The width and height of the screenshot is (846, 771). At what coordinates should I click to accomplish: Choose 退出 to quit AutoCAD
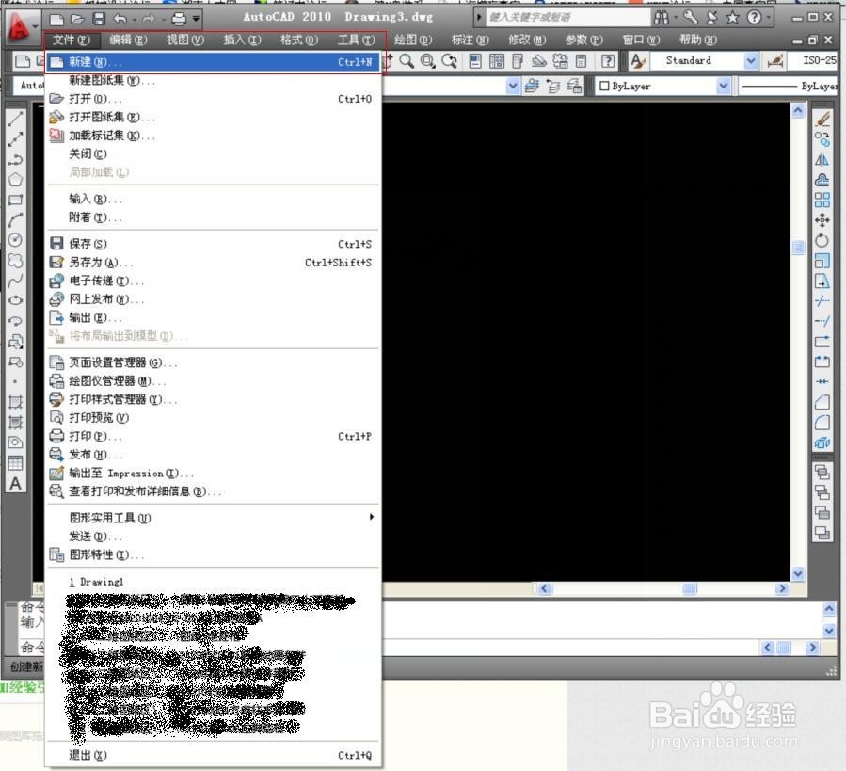tap(213, 755)
